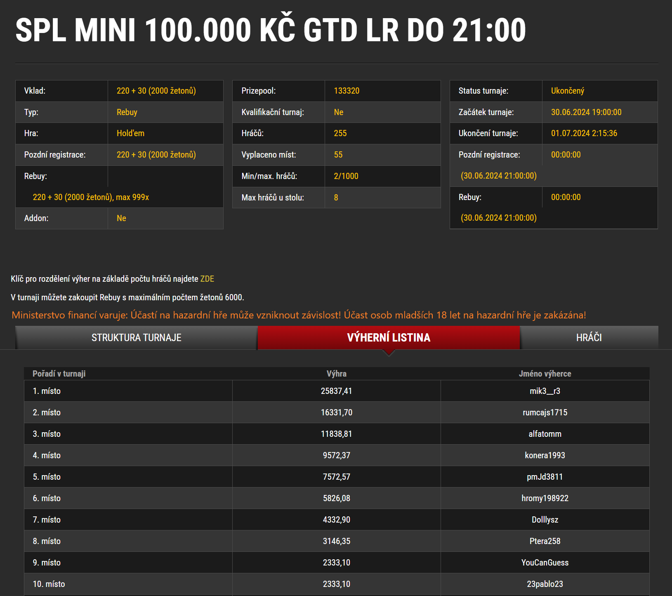The height and width of the screenshot is (596, 672).
Task: Switch to the Hráči tab
Action: coord(588,338)
